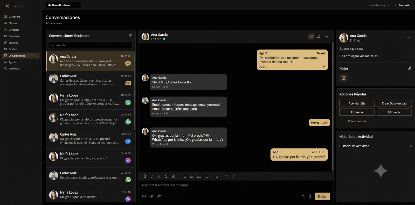The height and width of the screenshot is (205, 415).
Task: Toggle italic formatting
Action: [152, 176]
